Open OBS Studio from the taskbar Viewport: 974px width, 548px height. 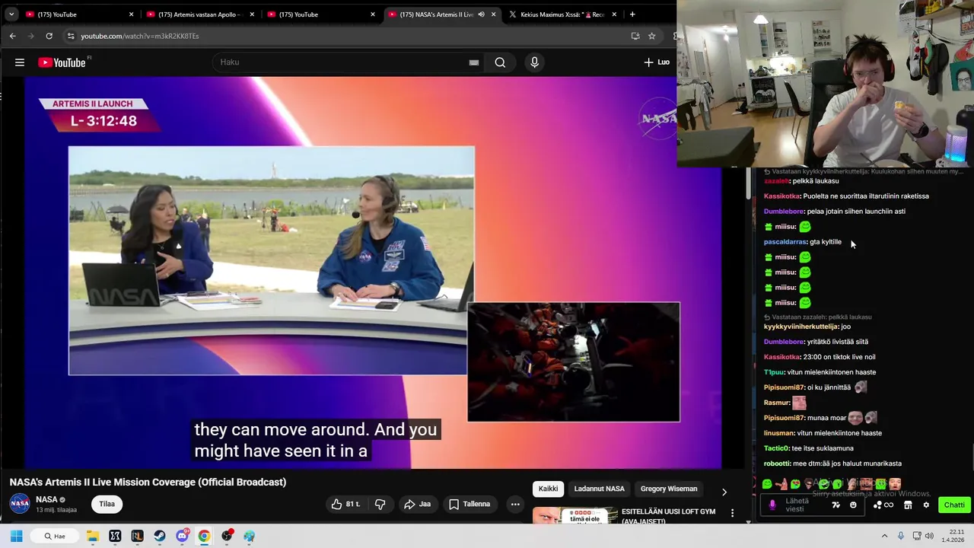[x=227, y=536]
